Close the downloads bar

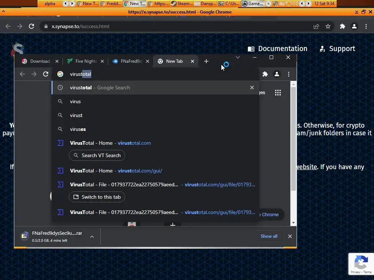click(x=290, y=236)
